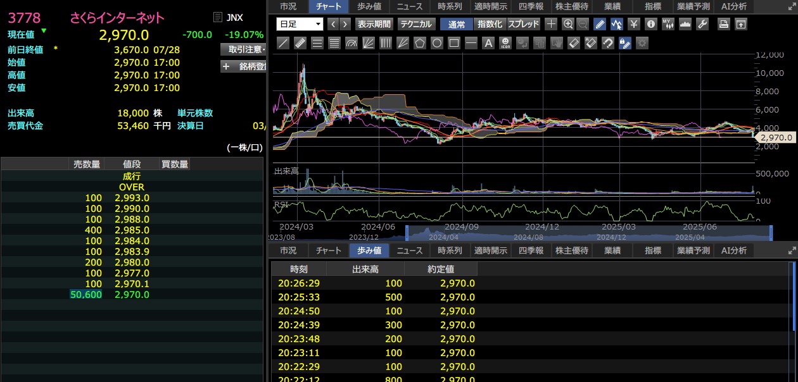
Task: Zoom out on the chart
Action: [583, 24]
